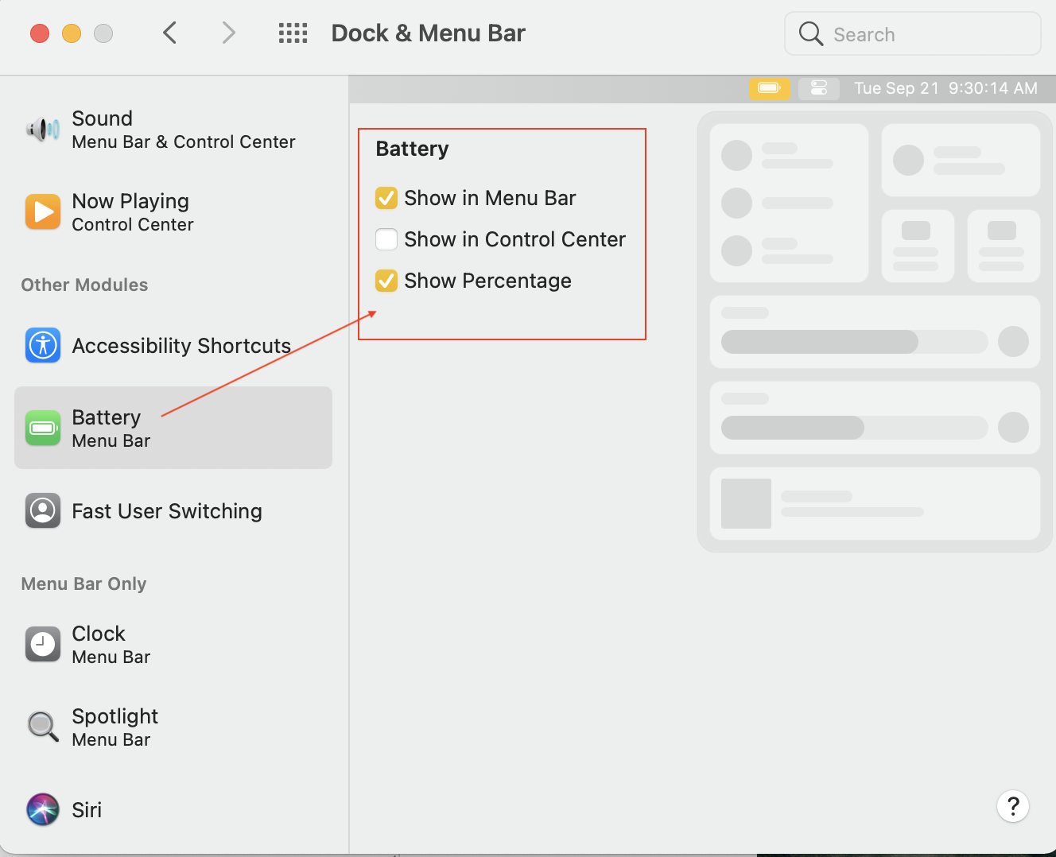Click Control Center icon in preview menu bar

point(819,88)
